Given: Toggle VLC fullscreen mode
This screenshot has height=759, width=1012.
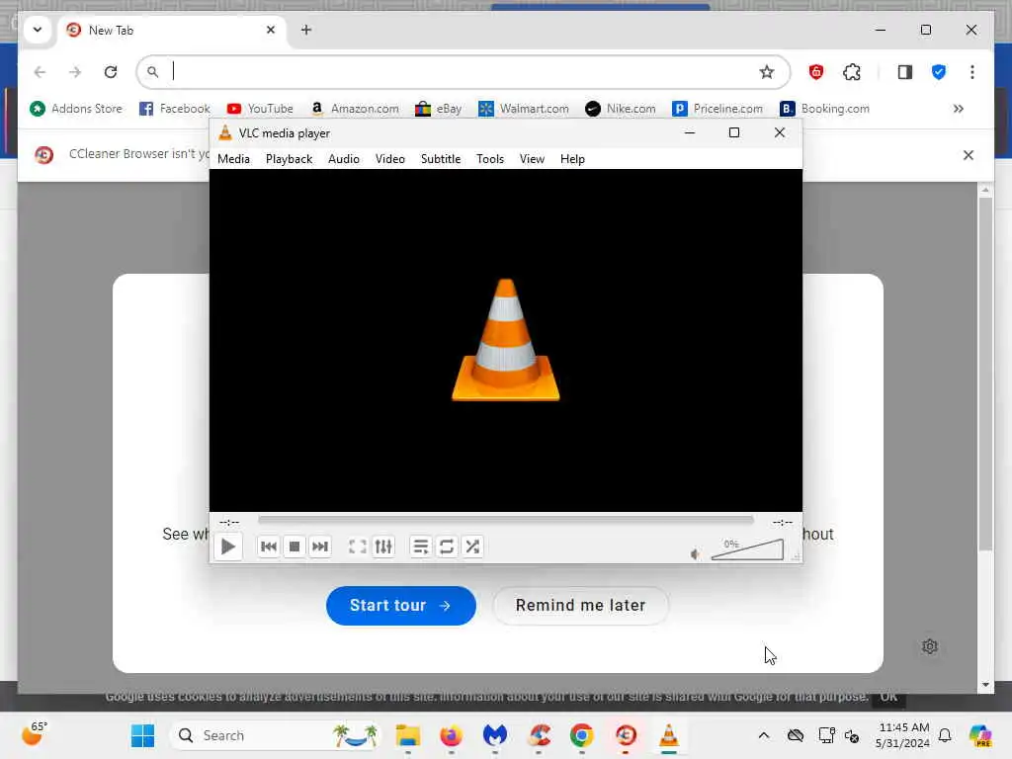Looking at the screenshot, I should [358, 547].
